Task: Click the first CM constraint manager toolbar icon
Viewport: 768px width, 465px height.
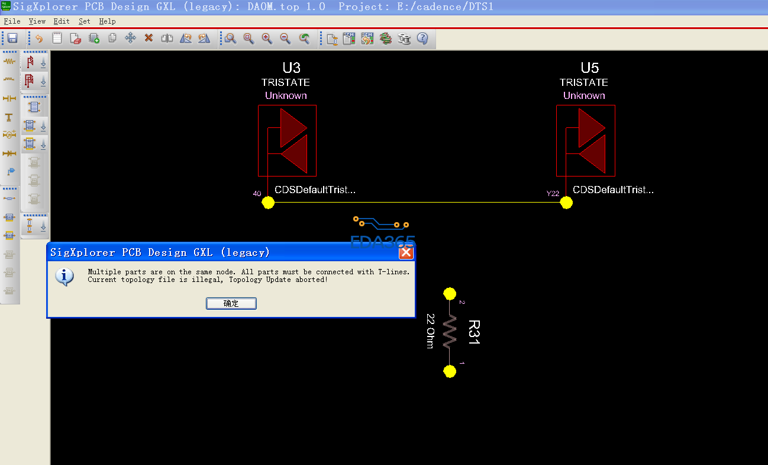Action: [349, 39]
